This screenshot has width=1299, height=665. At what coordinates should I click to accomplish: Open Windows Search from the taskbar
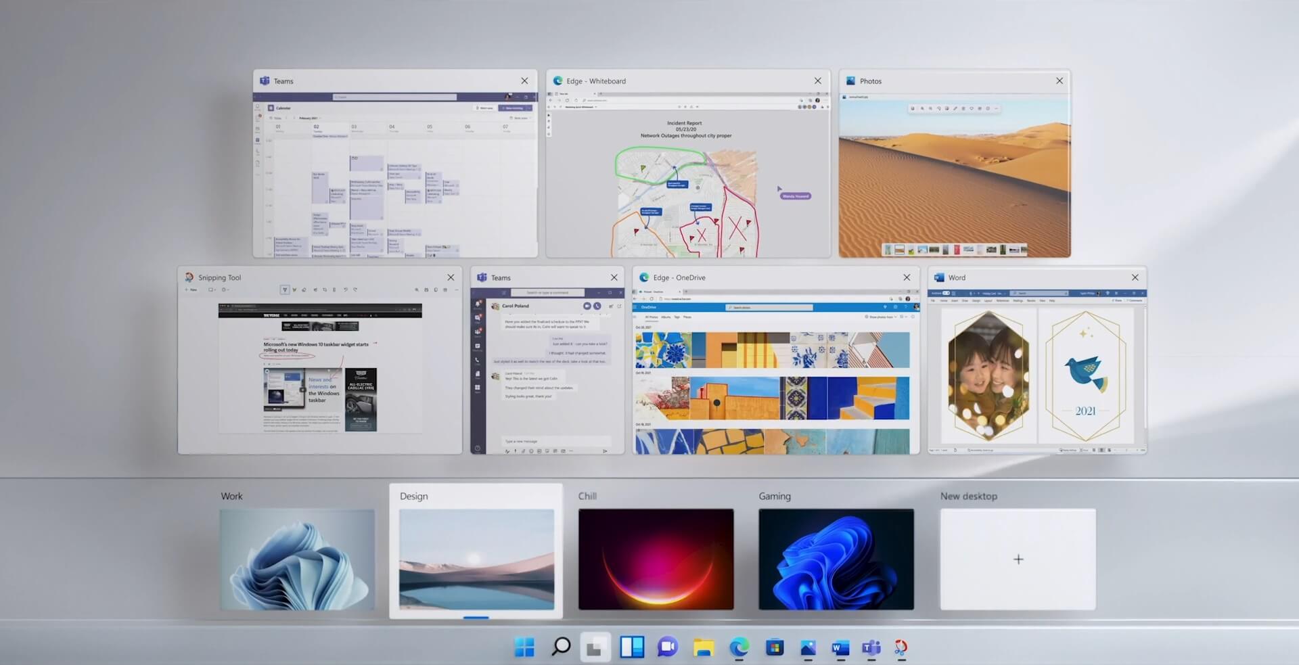(561, 647)
